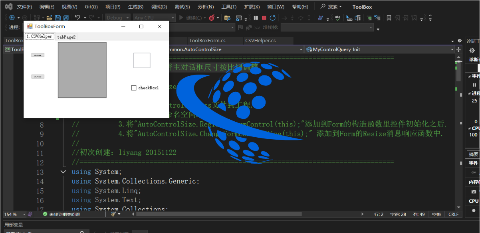
Task: Open the Help (帮助) menu
Action: (x=300, y=7)
